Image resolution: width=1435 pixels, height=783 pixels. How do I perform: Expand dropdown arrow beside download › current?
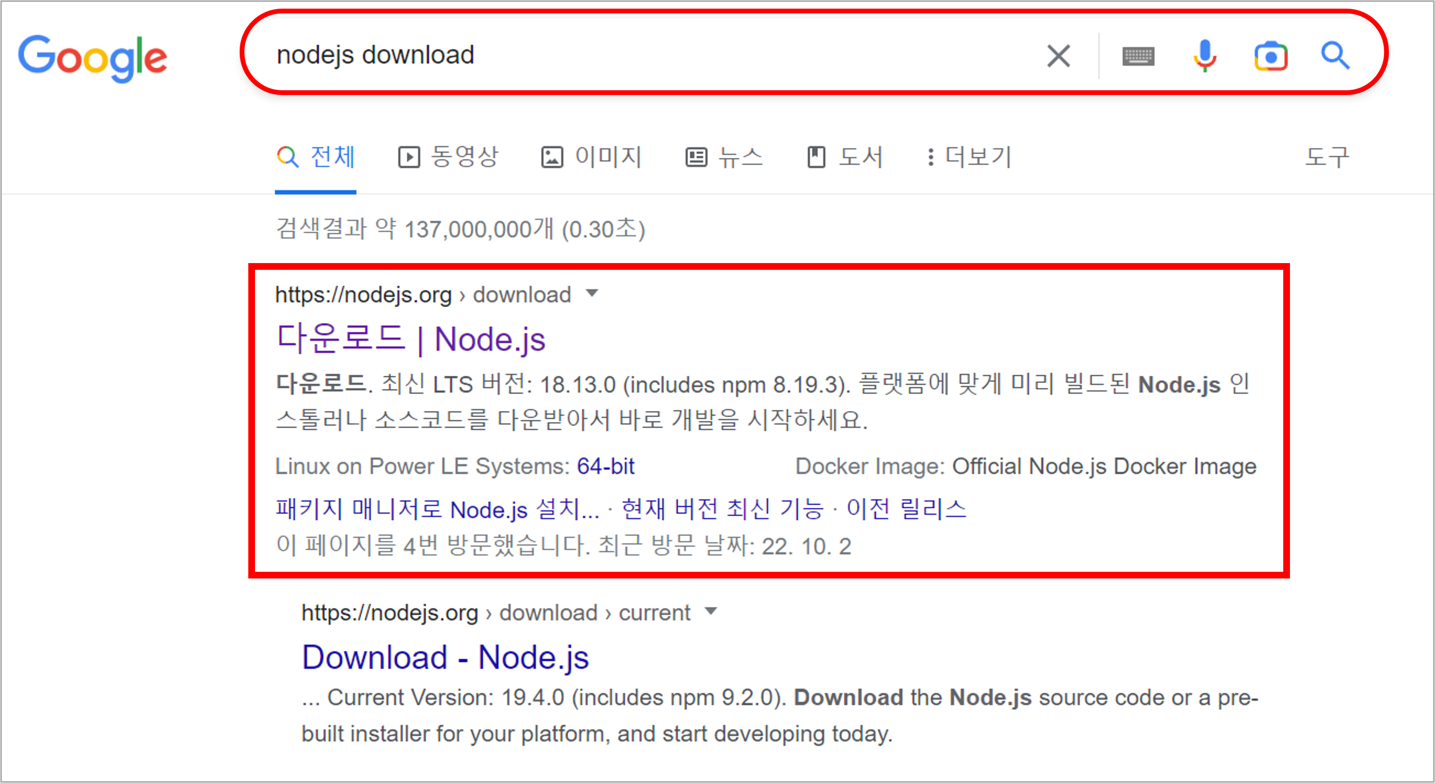(x=710, y=611)
